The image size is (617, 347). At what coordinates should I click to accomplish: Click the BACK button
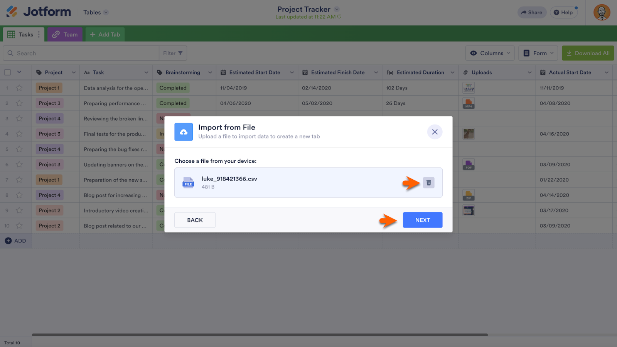195,220
